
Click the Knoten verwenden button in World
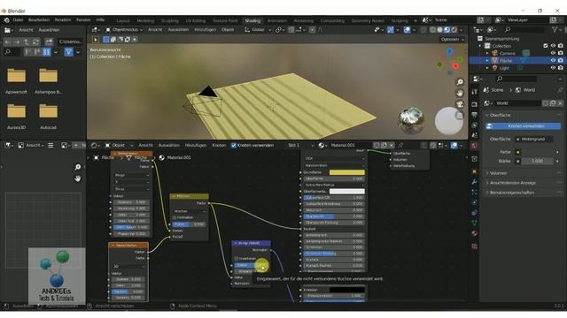pyautogui.click(x=524, y=126)
